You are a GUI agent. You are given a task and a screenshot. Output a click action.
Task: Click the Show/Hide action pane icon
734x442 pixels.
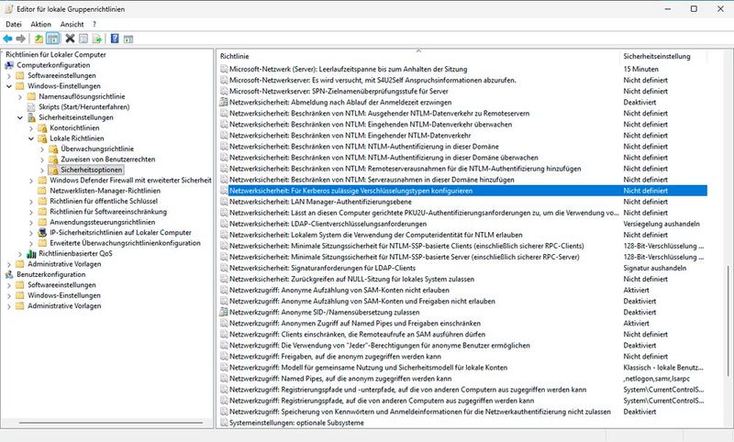[128, 39]
